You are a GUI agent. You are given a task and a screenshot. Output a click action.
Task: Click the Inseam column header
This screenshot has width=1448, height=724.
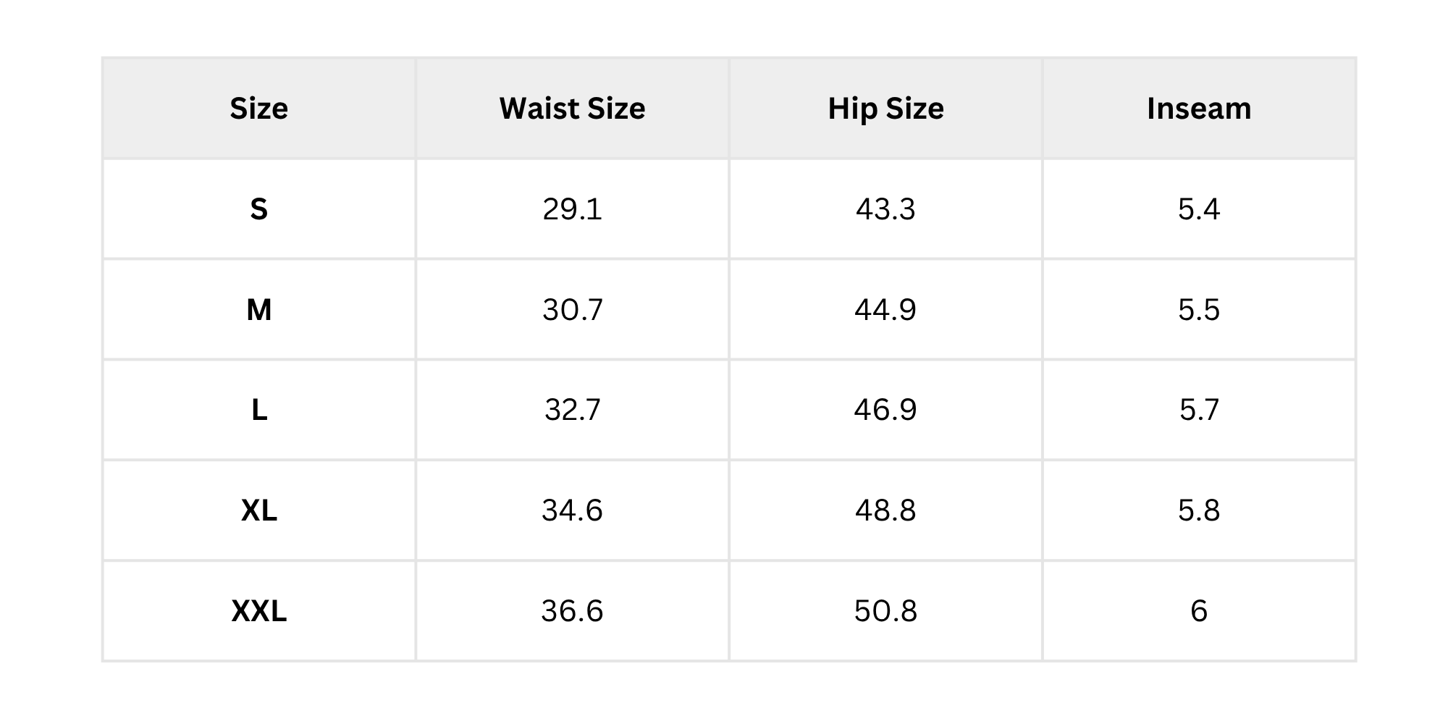[1199, 109]
